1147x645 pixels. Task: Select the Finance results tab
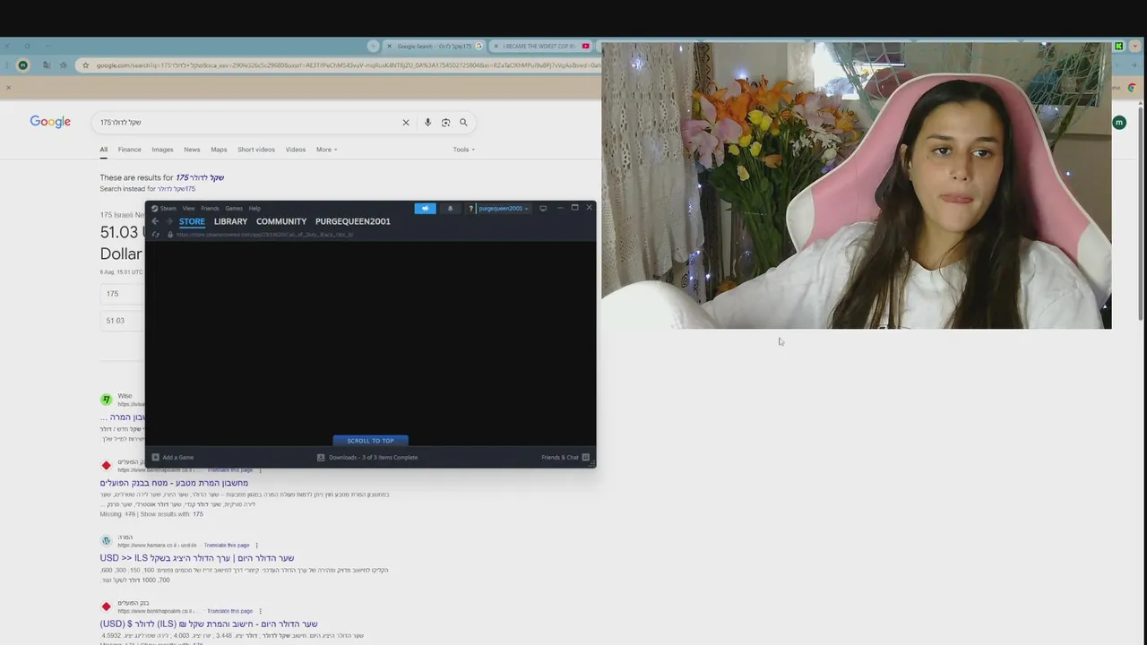click(129, 150)
